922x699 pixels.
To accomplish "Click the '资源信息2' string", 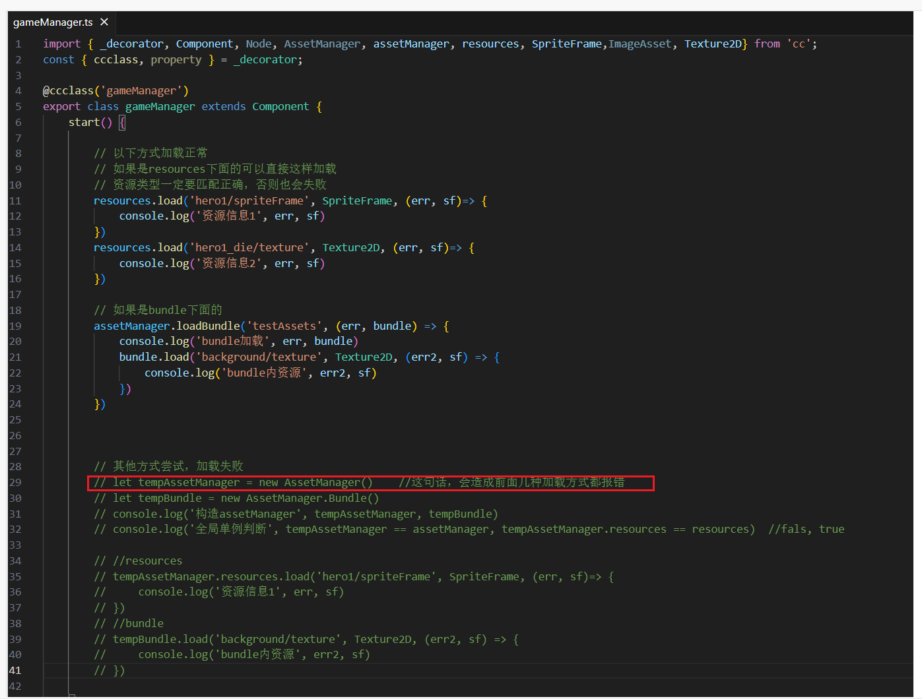I will point(229,263).
